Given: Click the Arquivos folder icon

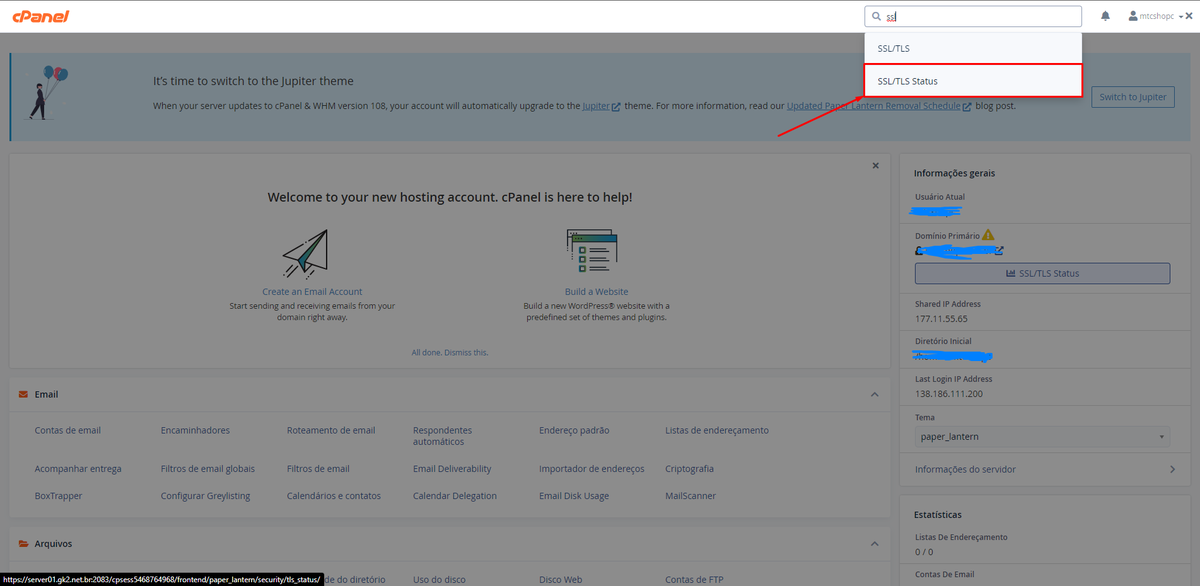Looking at the screenshot, I should coord(23,544).
